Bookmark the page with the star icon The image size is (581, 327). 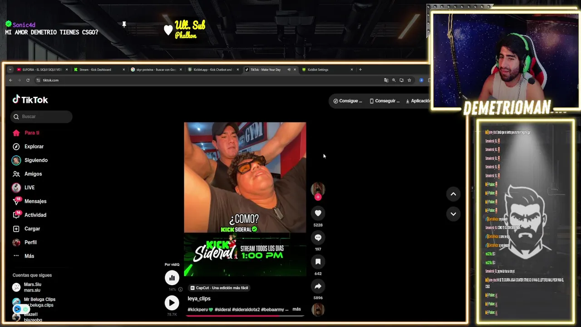coord(409,80)
